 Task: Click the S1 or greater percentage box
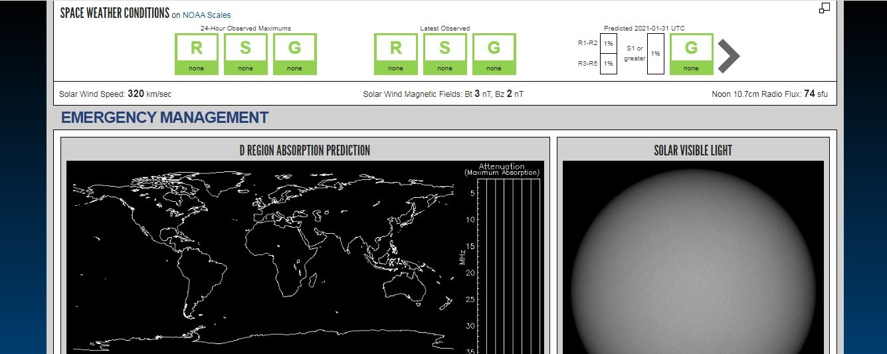(655, 54)
